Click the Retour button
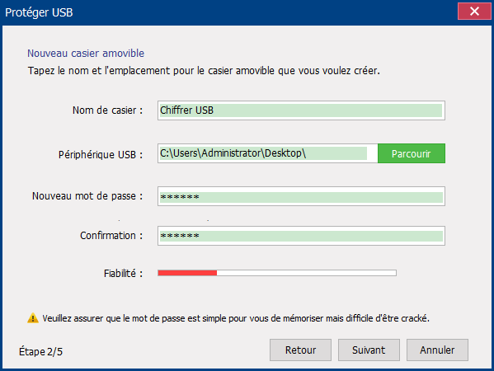Screen dimensions: 494x371 click(300, 350)
